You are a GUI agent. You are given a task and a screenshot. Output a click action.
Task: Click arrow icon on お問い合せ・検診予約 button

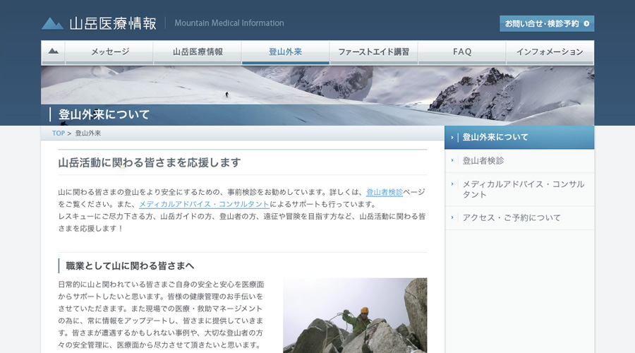pyautogui.click(x=586, y=24)
